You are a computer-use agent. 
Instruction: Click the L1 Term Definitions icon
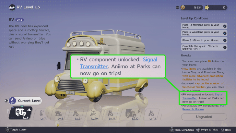[172, 130]
